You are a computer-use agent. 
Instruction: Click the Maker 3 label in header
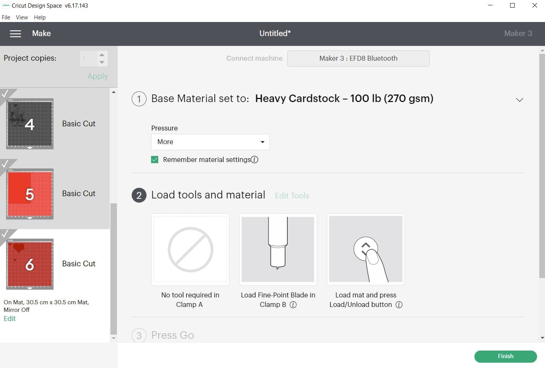(x=518, y=33)
